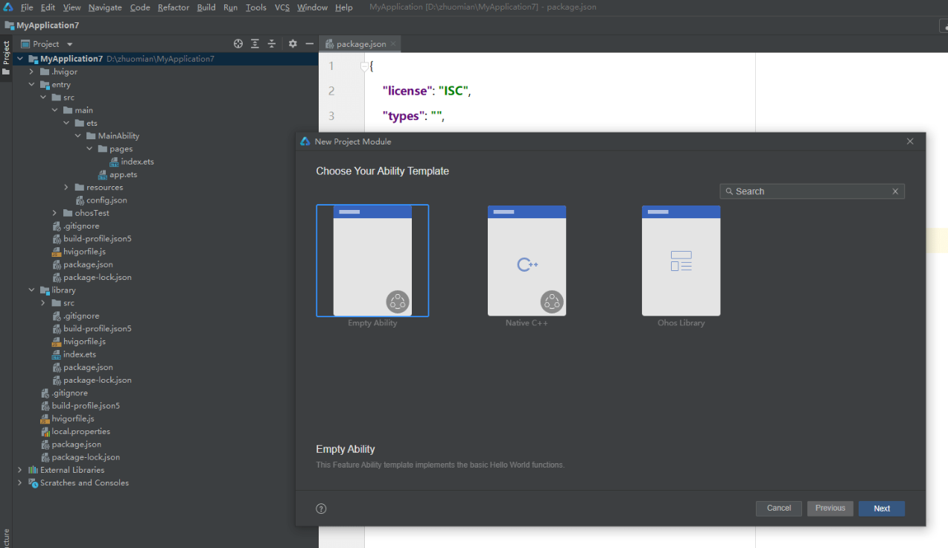Open Project panel settings gear
The image size is (948, 548).
click(x=293, y=44)
